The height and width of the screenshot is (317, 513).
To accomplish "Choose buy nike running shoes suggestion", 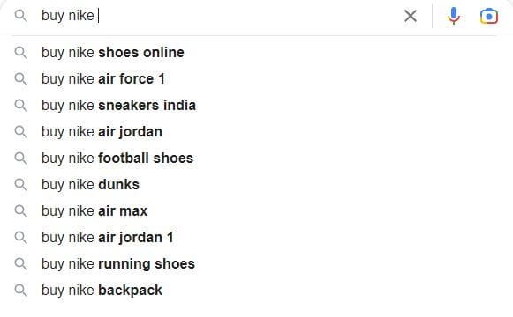I will click(x=256, y=264).
